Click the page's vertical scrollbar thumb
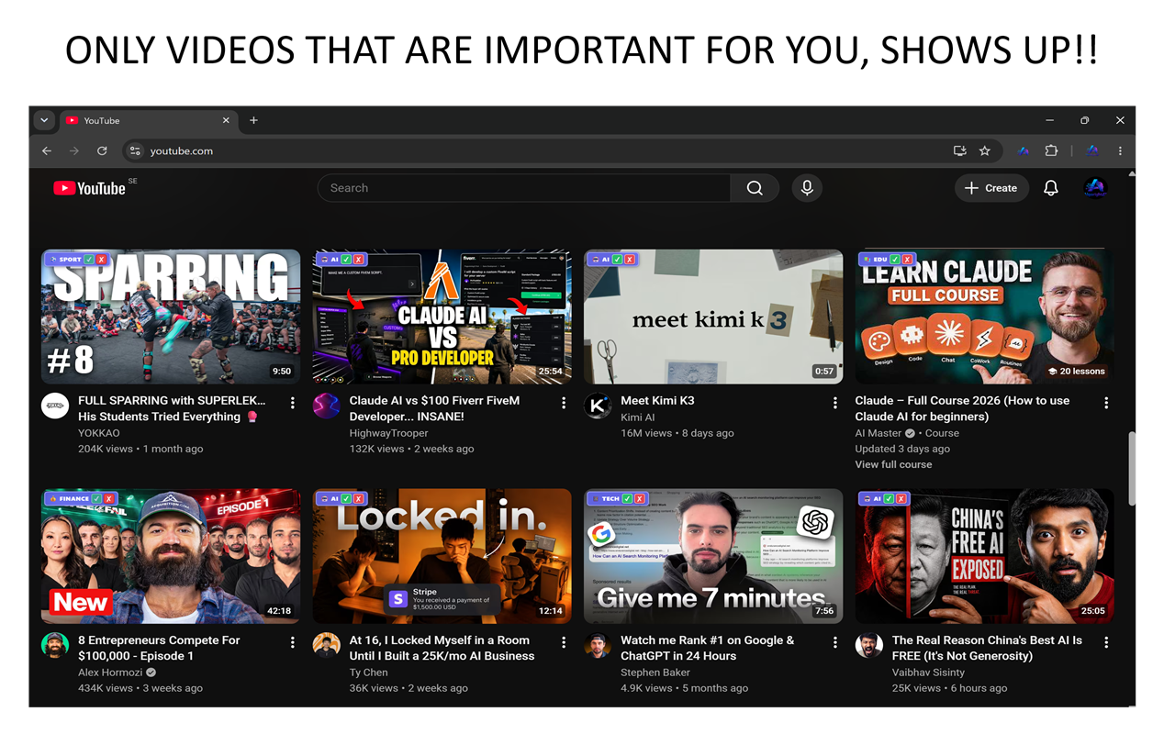1175x734 pixels. tap(1131, 468)
